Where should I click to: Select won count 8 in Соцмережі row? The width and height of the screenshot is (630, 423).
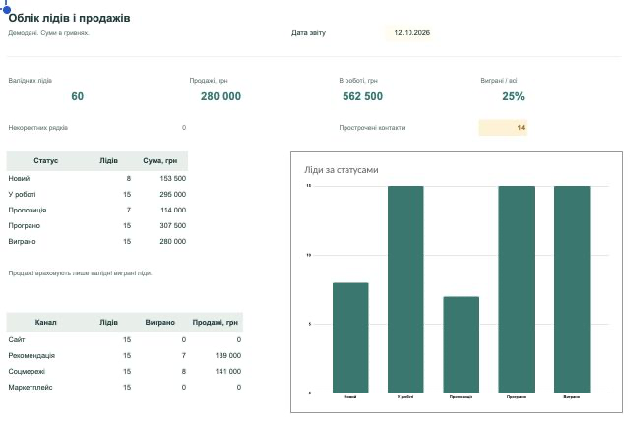tap(184, 372)
